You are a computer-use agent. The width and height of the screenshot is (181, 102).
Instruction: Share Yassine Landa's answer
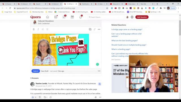(96, 97)
